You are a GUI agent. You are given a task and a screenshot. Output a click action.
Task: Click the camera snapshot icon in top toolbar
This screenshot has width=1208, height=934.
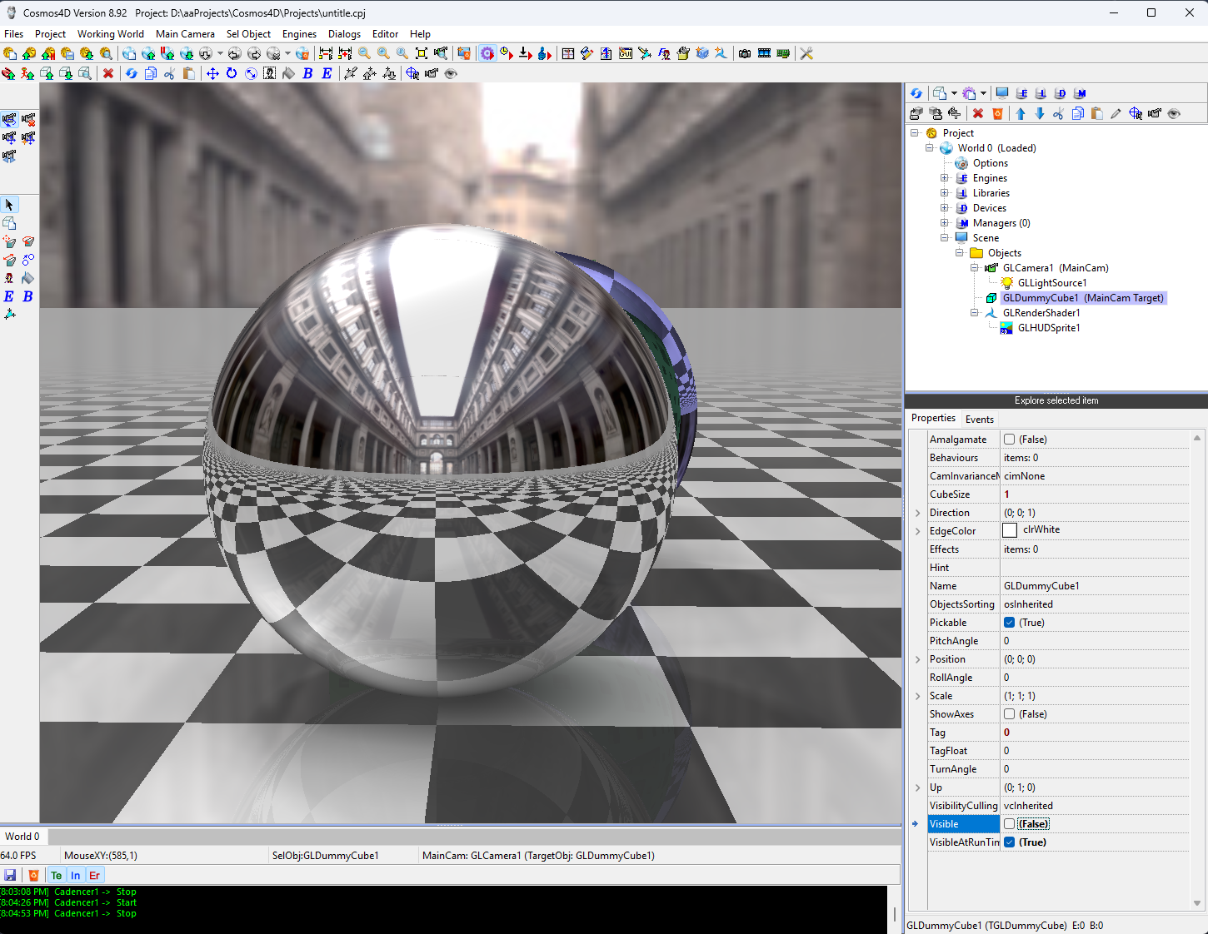click(x=745, y=53)
